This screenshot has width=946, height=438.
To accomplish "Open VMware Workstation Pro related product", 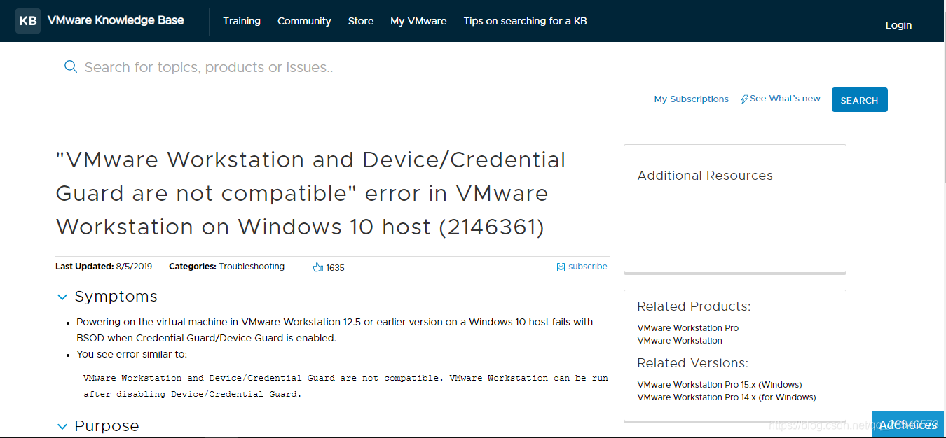I will [x=688, y=327].
